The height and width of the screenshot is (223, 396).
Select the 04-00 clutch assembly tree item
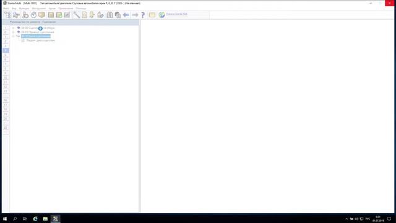click(38, 28)
